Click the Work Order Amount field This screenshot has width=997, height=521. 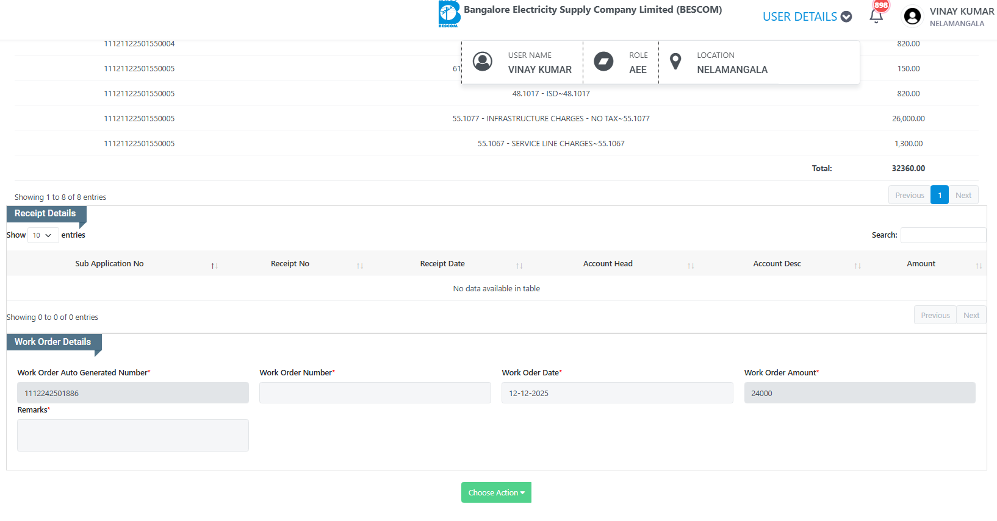click(x=860, y=393)
